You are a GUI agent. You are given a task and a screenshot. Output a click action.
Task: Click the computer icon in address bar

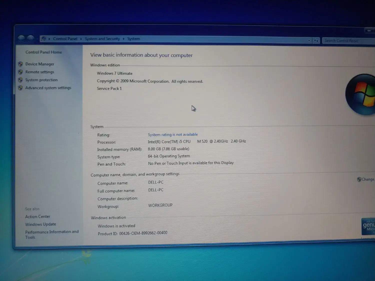coord(44,39)
